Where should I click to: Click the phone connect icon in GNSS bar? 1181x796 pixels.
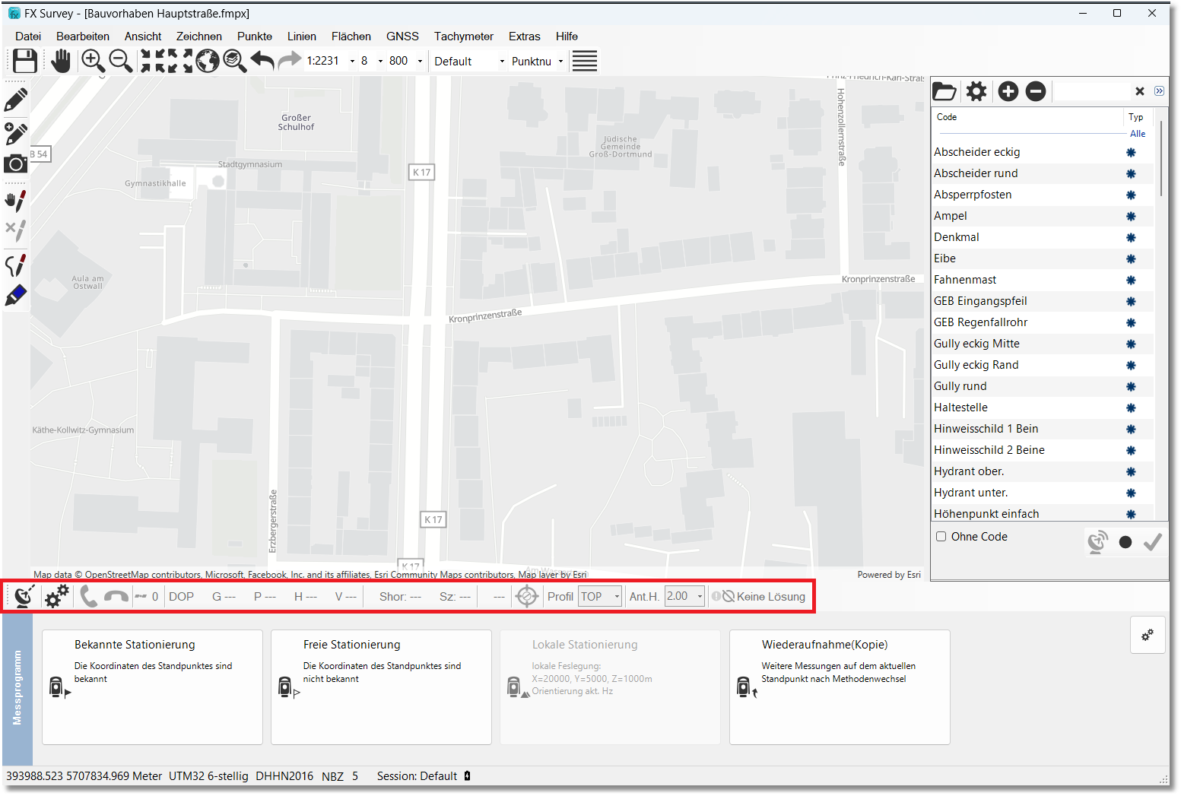(88, 597)
